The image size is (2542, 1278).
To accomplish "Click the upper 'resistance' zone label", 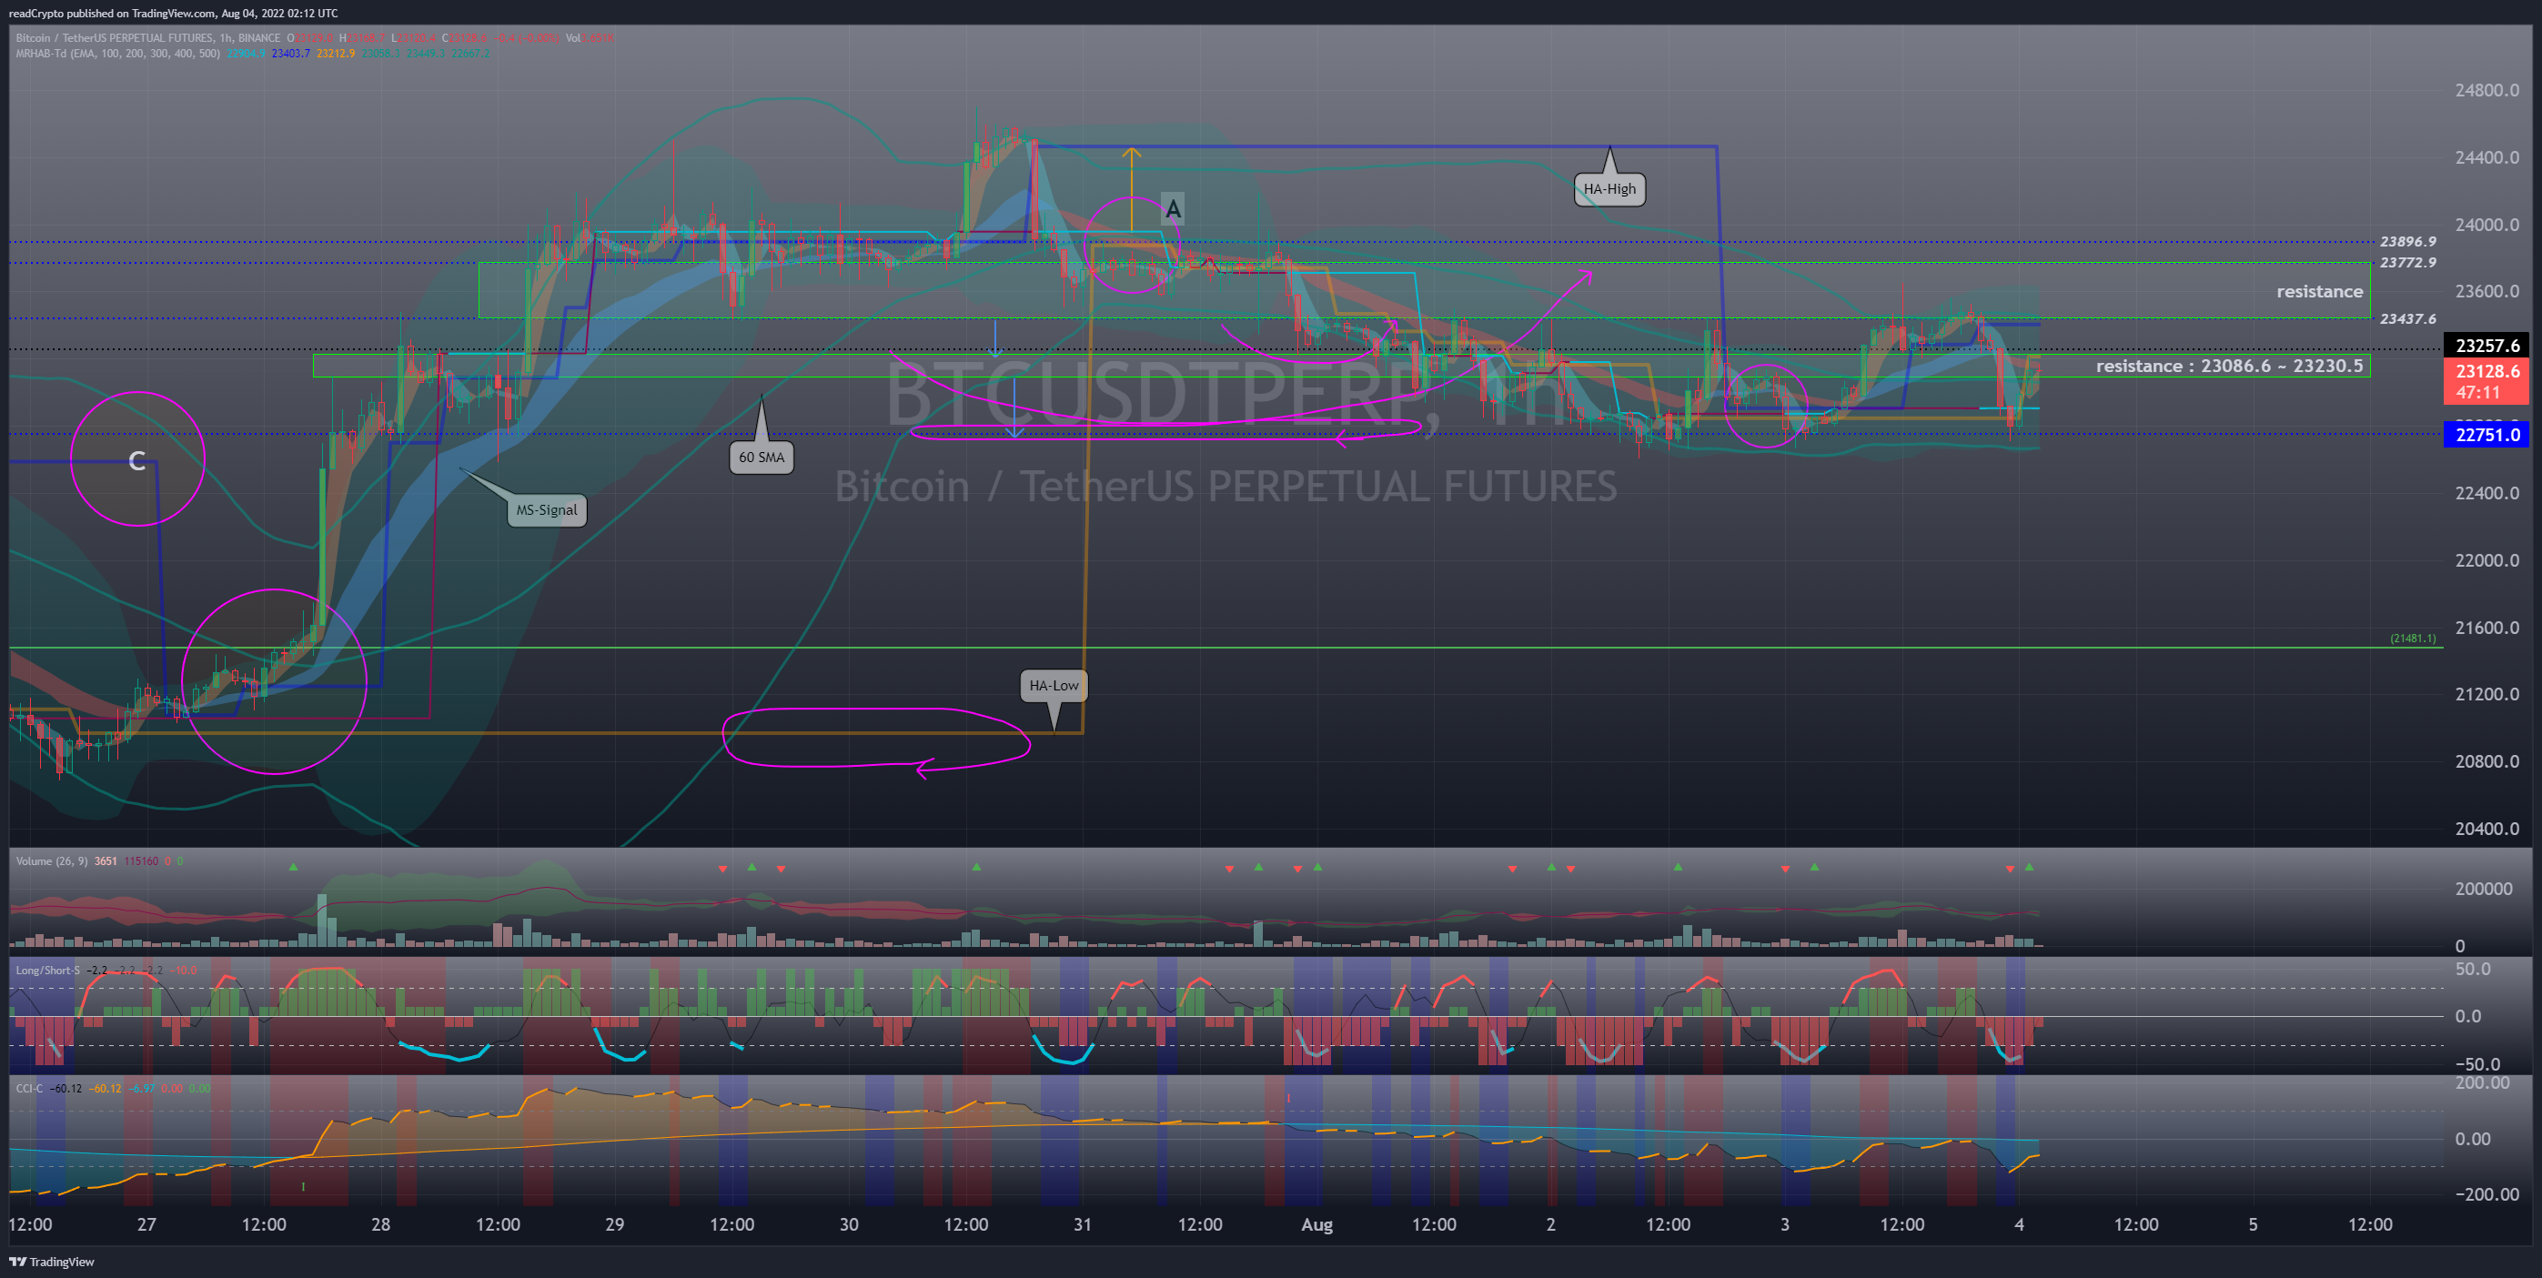I will click(2319, 291).
